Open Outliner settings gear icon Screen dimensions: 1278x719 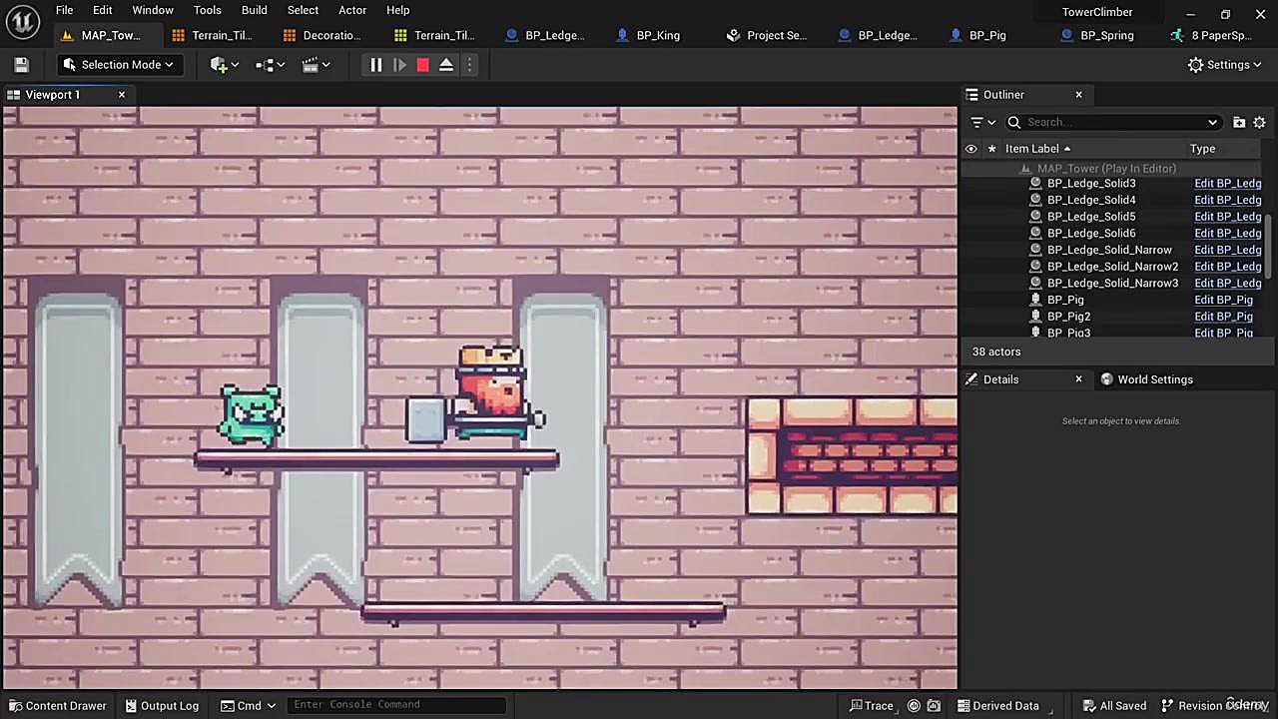[x=1259, y=122]
